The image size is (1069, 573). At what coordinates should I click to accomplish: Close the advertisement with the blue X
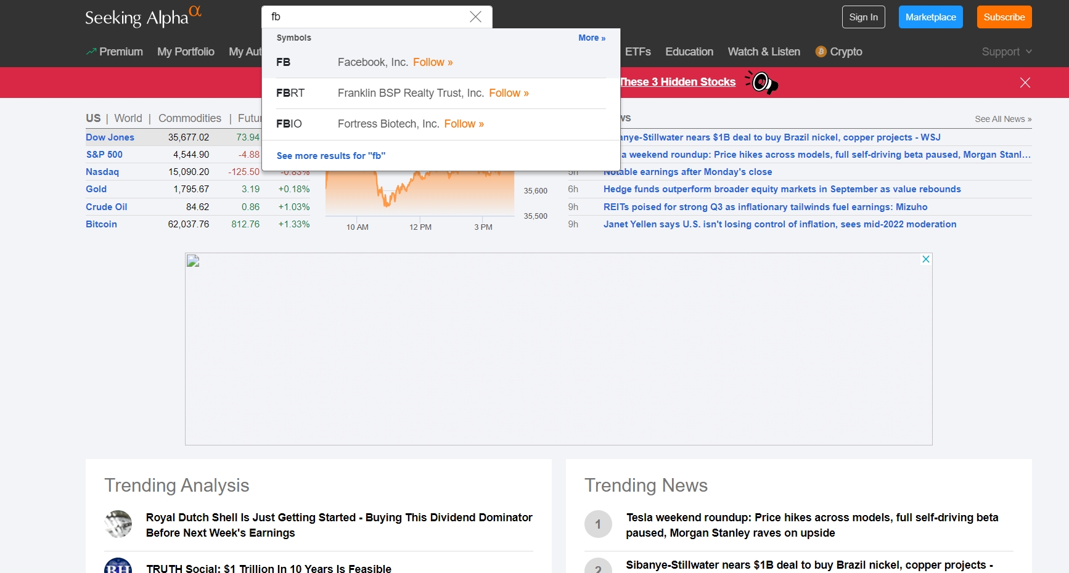925,259
